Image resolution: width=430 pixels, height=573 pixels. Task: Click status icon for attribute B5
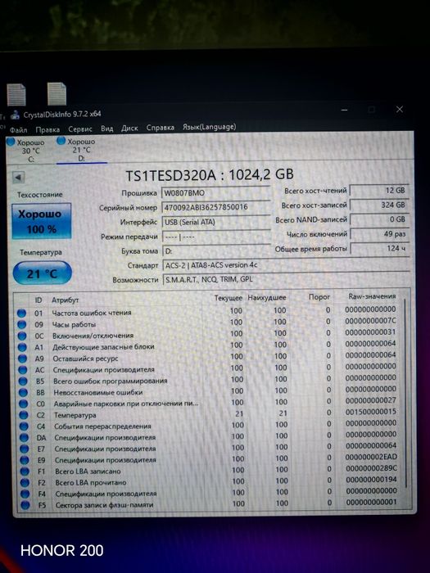pos(23,381)
